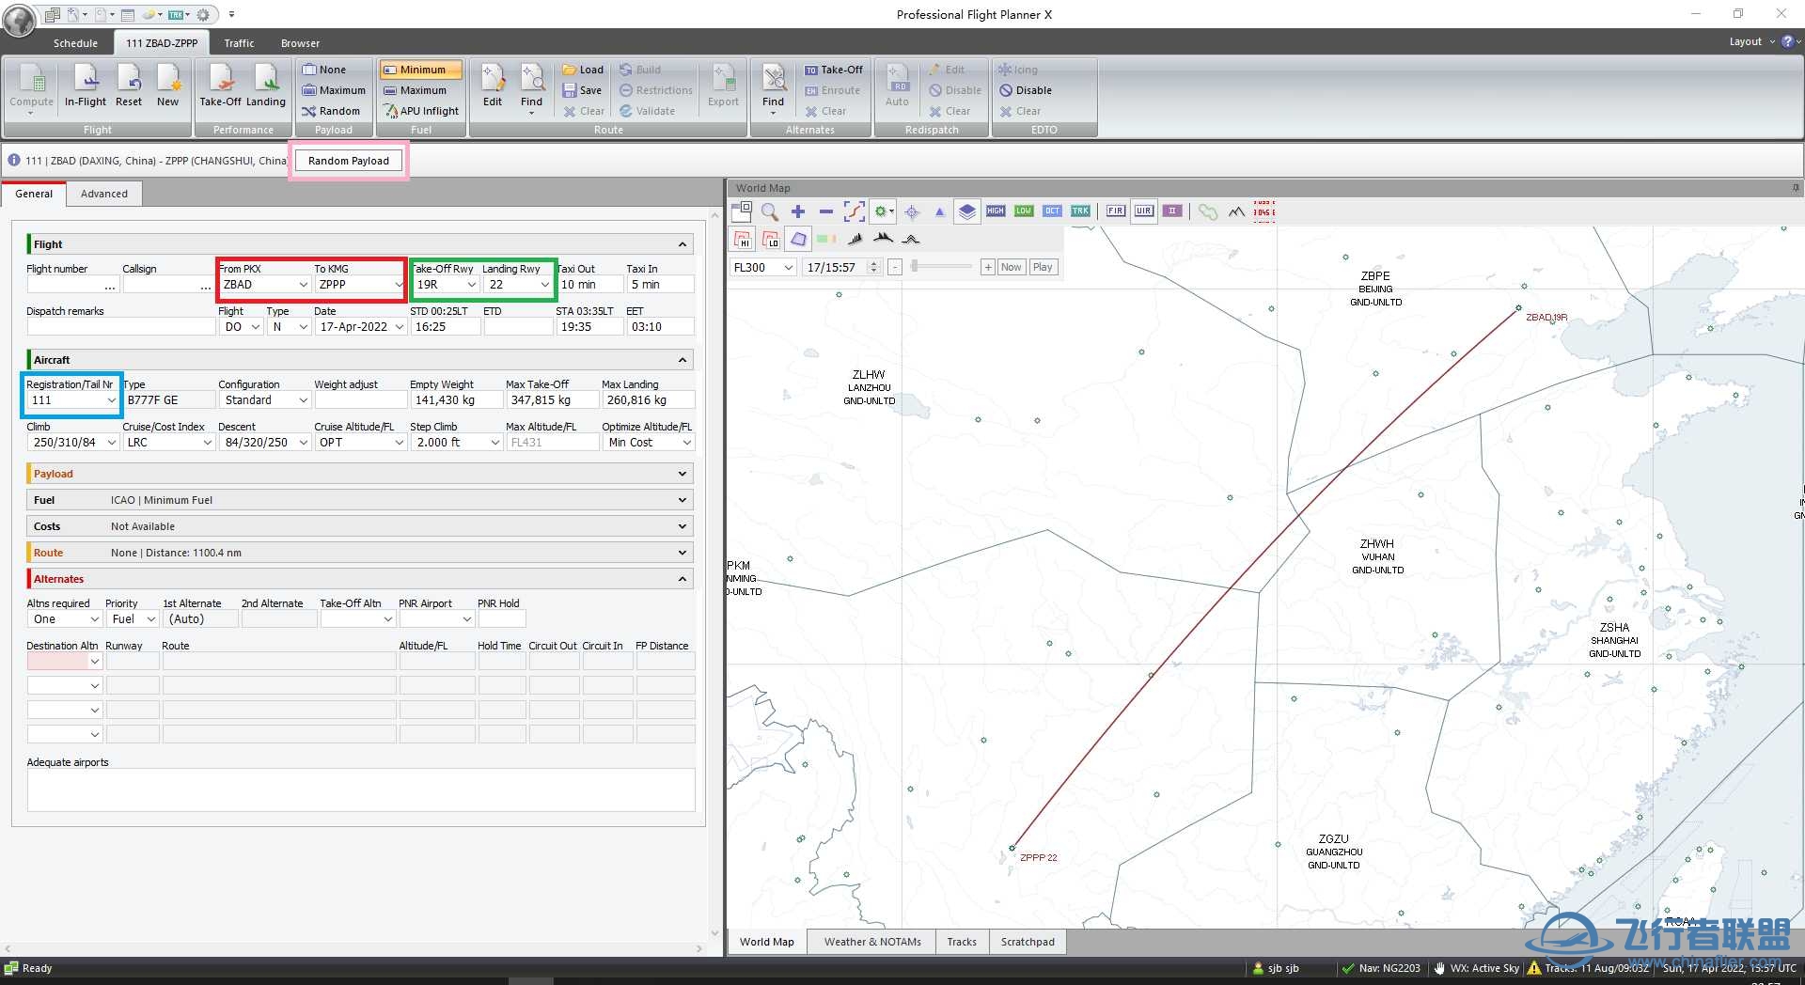Screen dimensions: 1805x985
Task: Zoom in the map with plus icon
Action: (798, 211)
